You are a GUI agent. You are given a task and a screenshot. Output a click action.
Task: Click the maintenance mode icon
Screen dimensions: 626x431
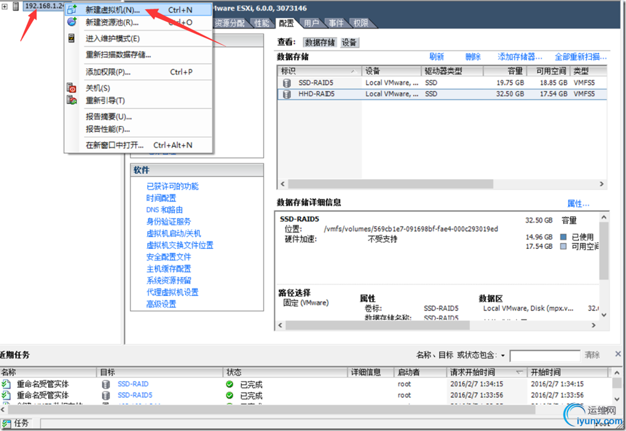pos(71,38)
